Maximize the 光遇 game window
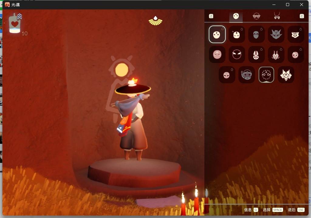 [x=288, y=5]
